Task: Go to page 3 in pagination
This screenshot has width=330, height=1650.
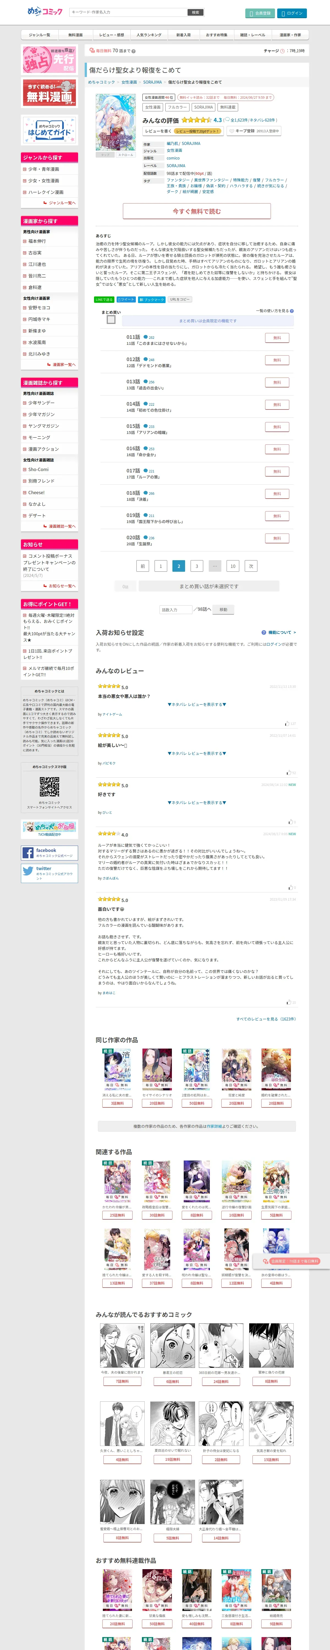Action: tap(197, 566)
